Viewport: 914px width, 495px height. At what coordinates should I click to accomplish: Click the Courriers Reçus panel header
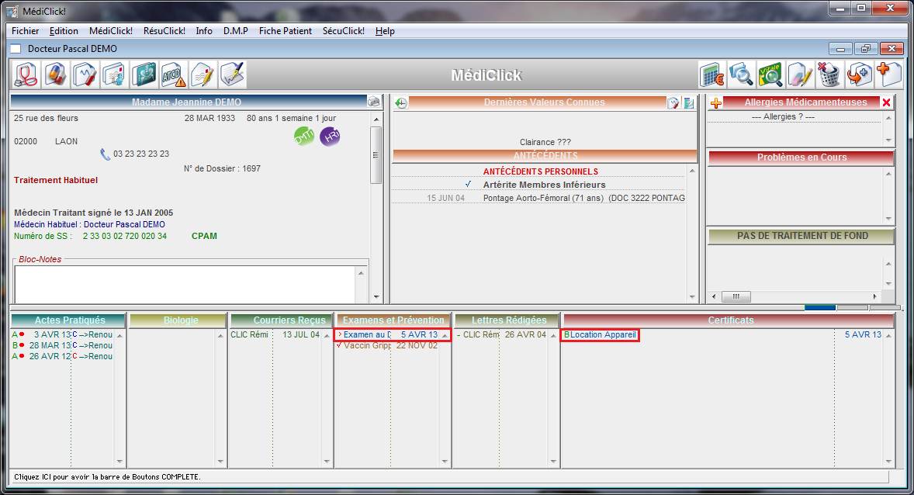point(281,320)
